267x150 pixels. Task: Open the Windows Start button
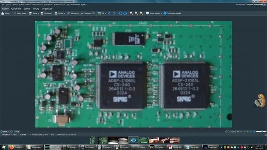tap(4, 147)
